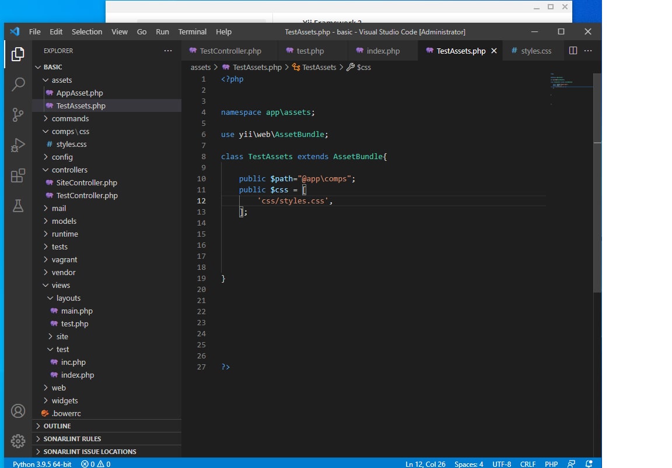Split the editor to the right

573,51
